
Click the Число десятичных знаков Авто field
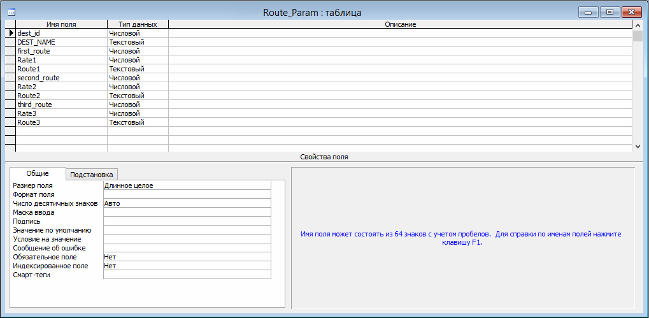187,204
